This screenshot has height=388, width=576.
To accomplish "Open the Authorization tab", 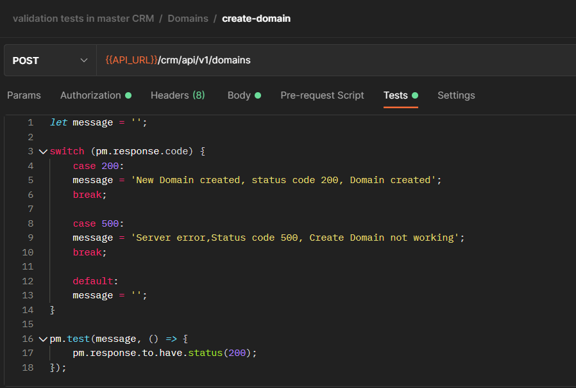I will (x=90, y=95).
